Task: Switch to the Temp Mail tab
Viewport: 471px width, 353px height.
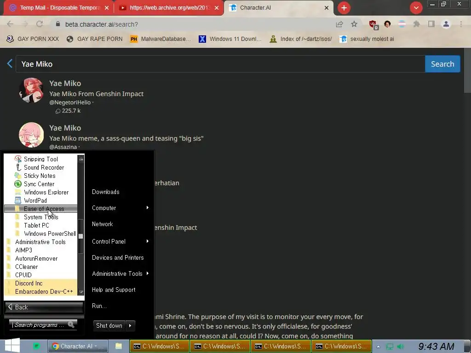Action: point(58,8)
